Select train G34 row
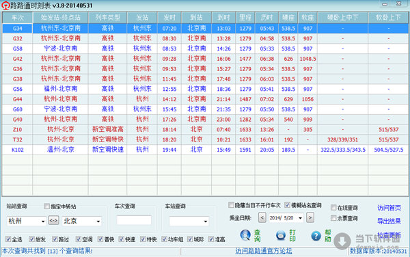The image size is (410, 257). pos(205,28)
